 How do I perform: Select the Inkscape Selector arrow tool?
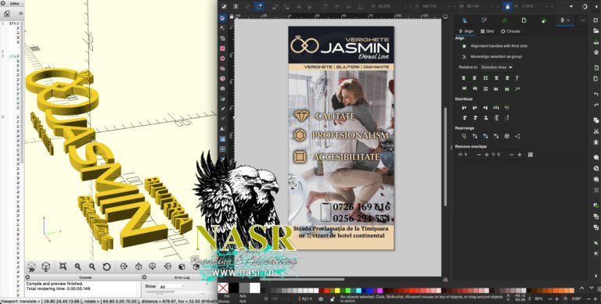click(222, 18)
